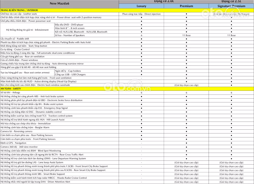Select the "DAA - Driver Attention Alert" row label
This screenshot has width=254, height=184.
[35, 182]
